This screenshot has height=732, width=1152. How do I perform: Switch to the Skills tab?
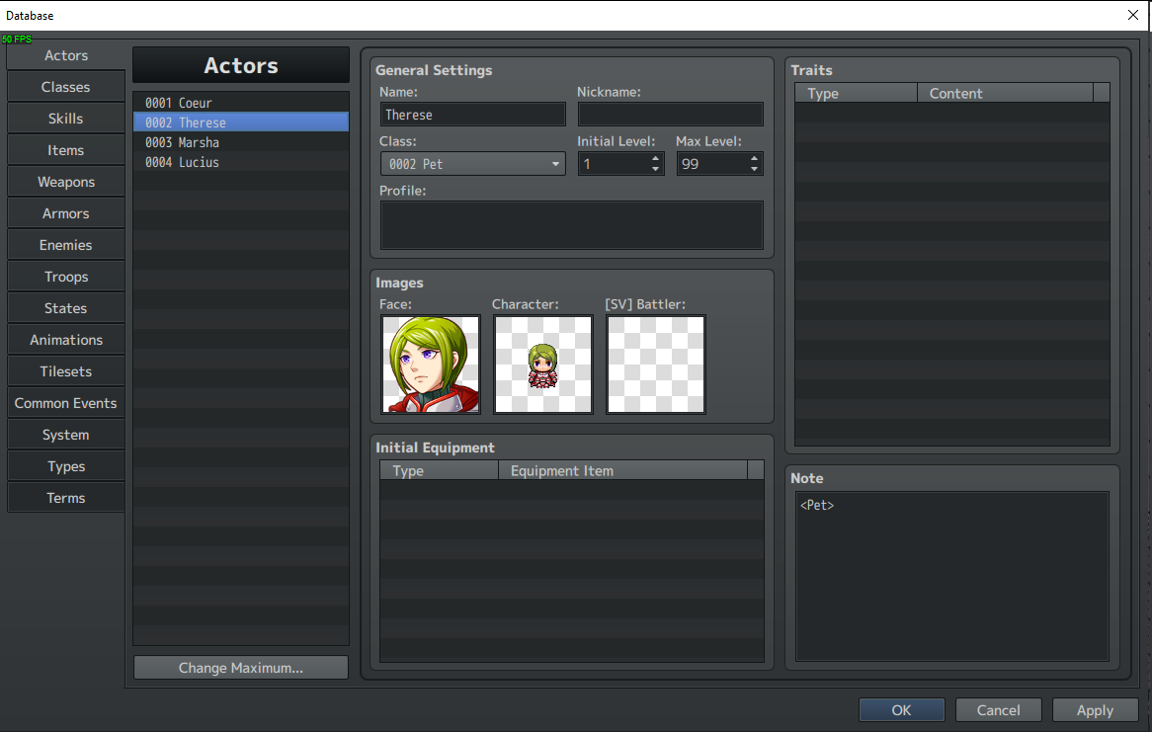click(66, 119)
